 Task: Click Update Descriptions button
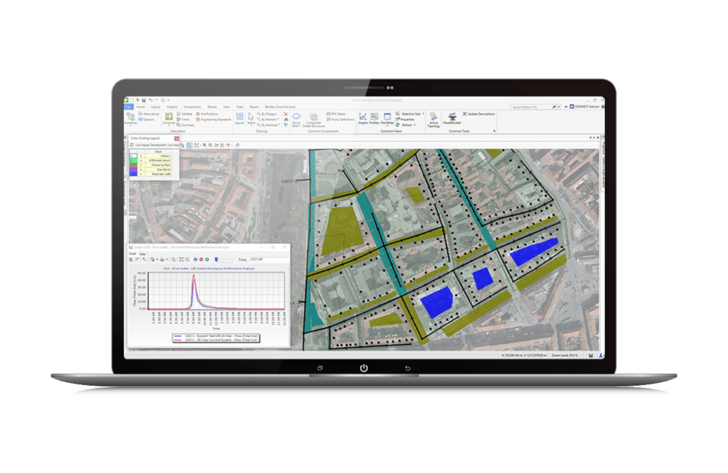pos(481,114)
